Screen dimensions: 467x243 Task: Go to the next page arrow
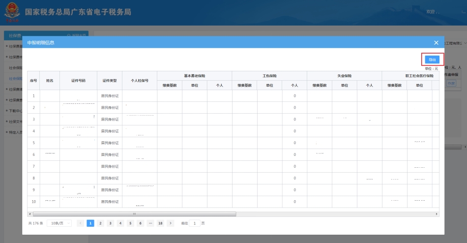click(171, 223)
